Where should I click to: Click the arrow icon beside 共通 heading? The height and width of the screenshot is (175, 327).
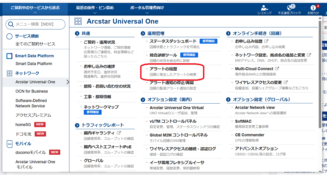77,33
